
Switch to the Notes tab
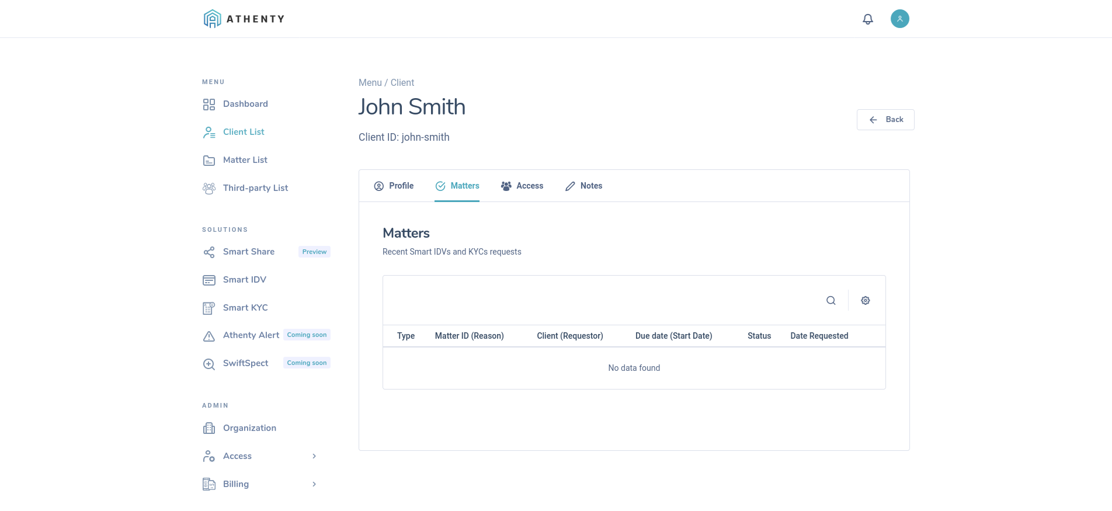[584, 186]
